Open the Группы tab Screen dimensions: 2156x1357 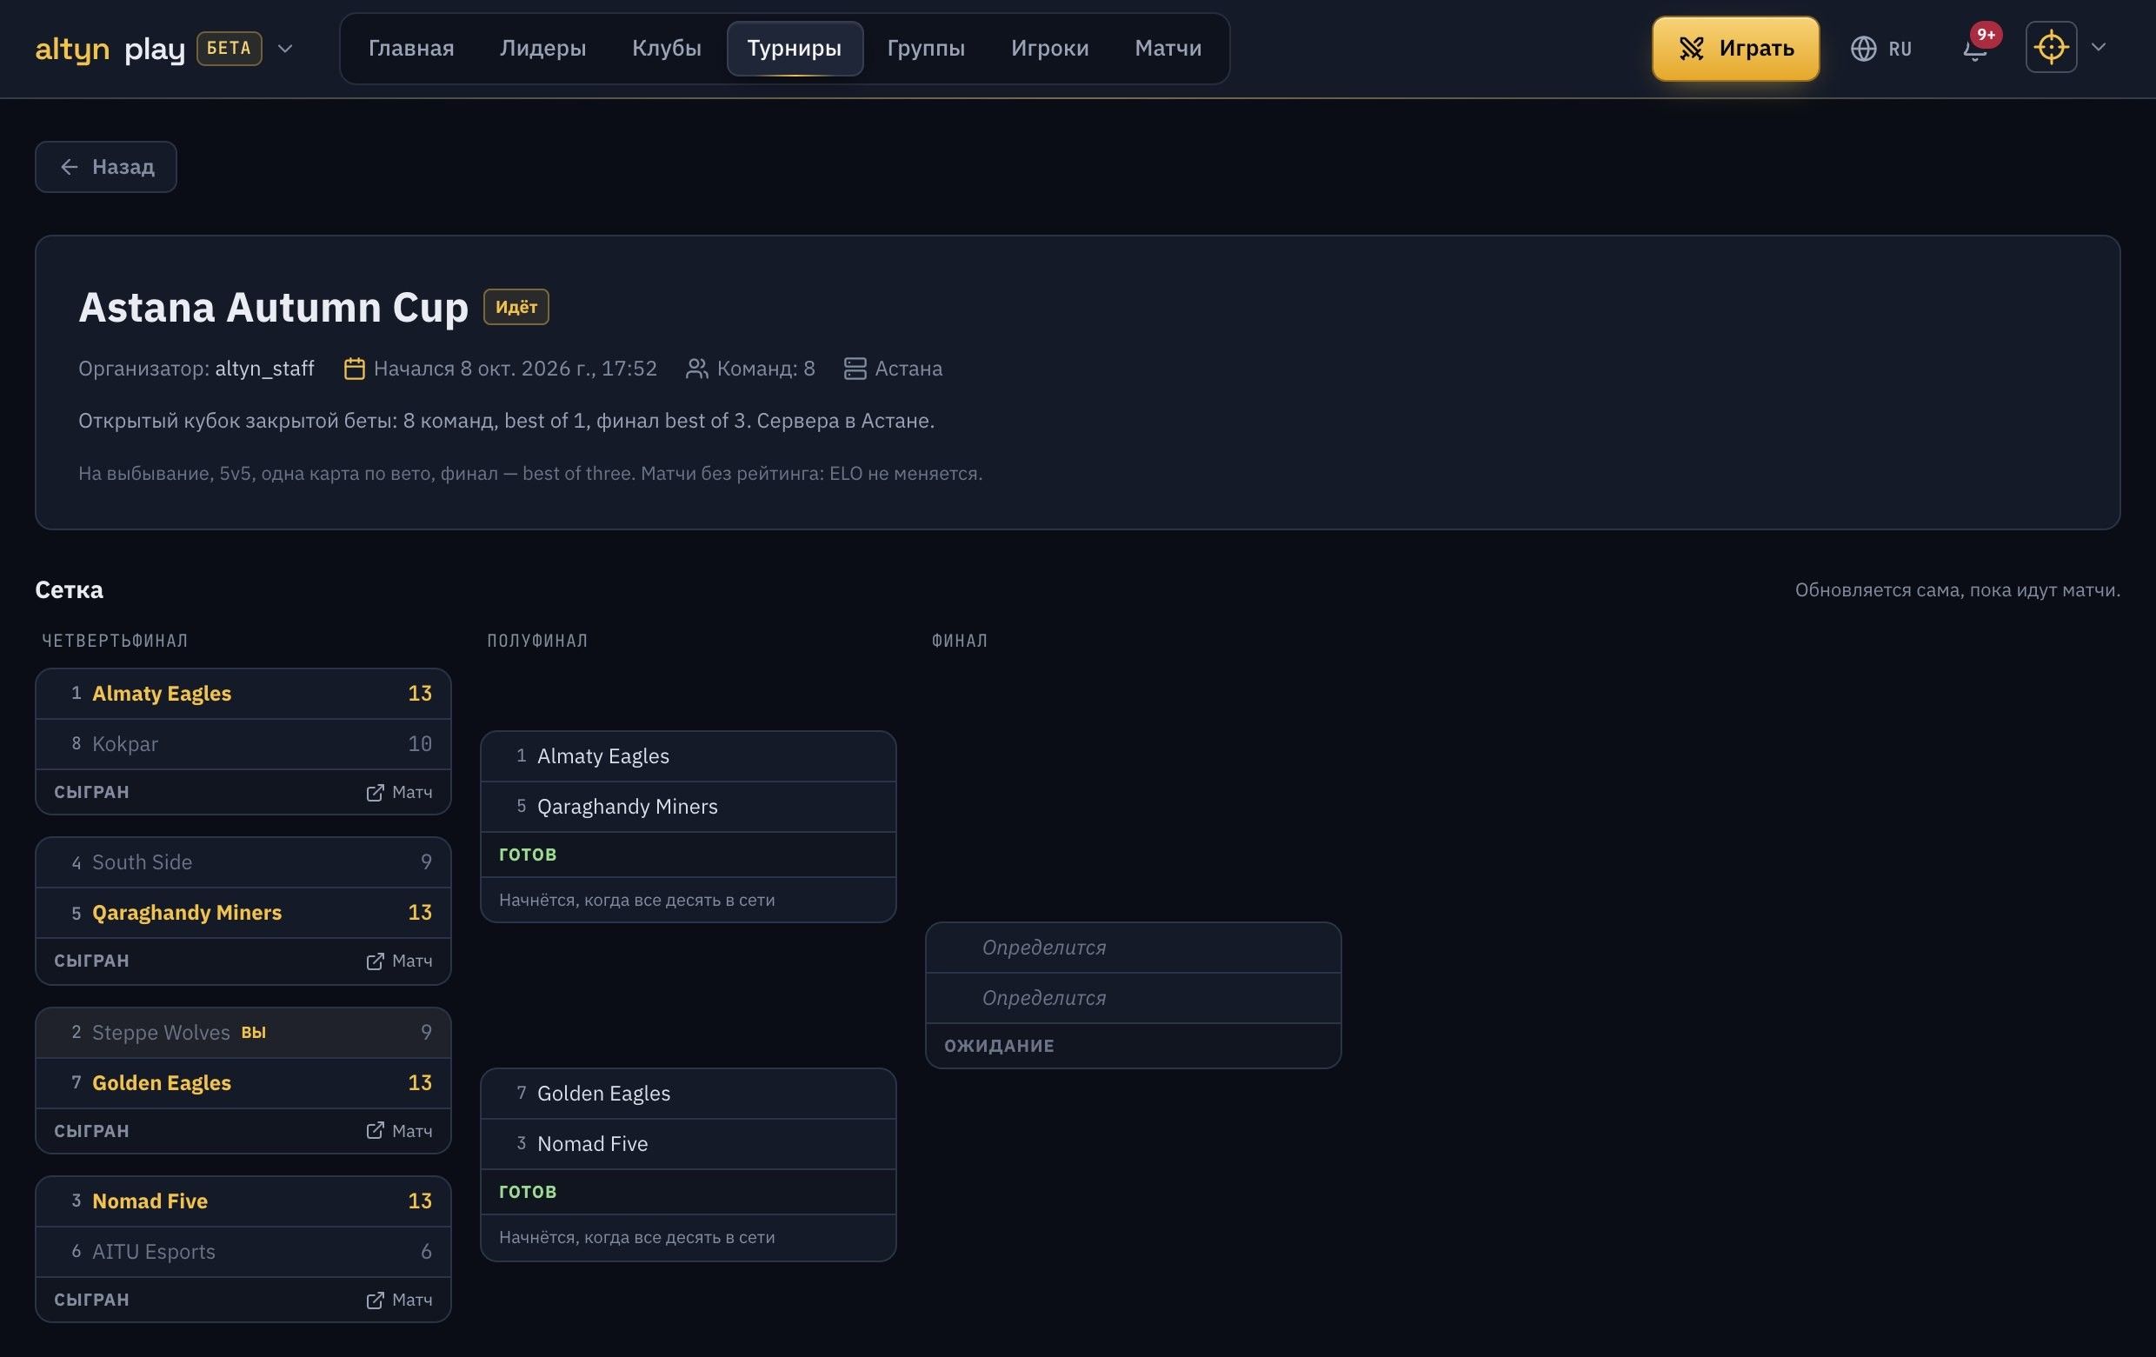pos(926,49)
